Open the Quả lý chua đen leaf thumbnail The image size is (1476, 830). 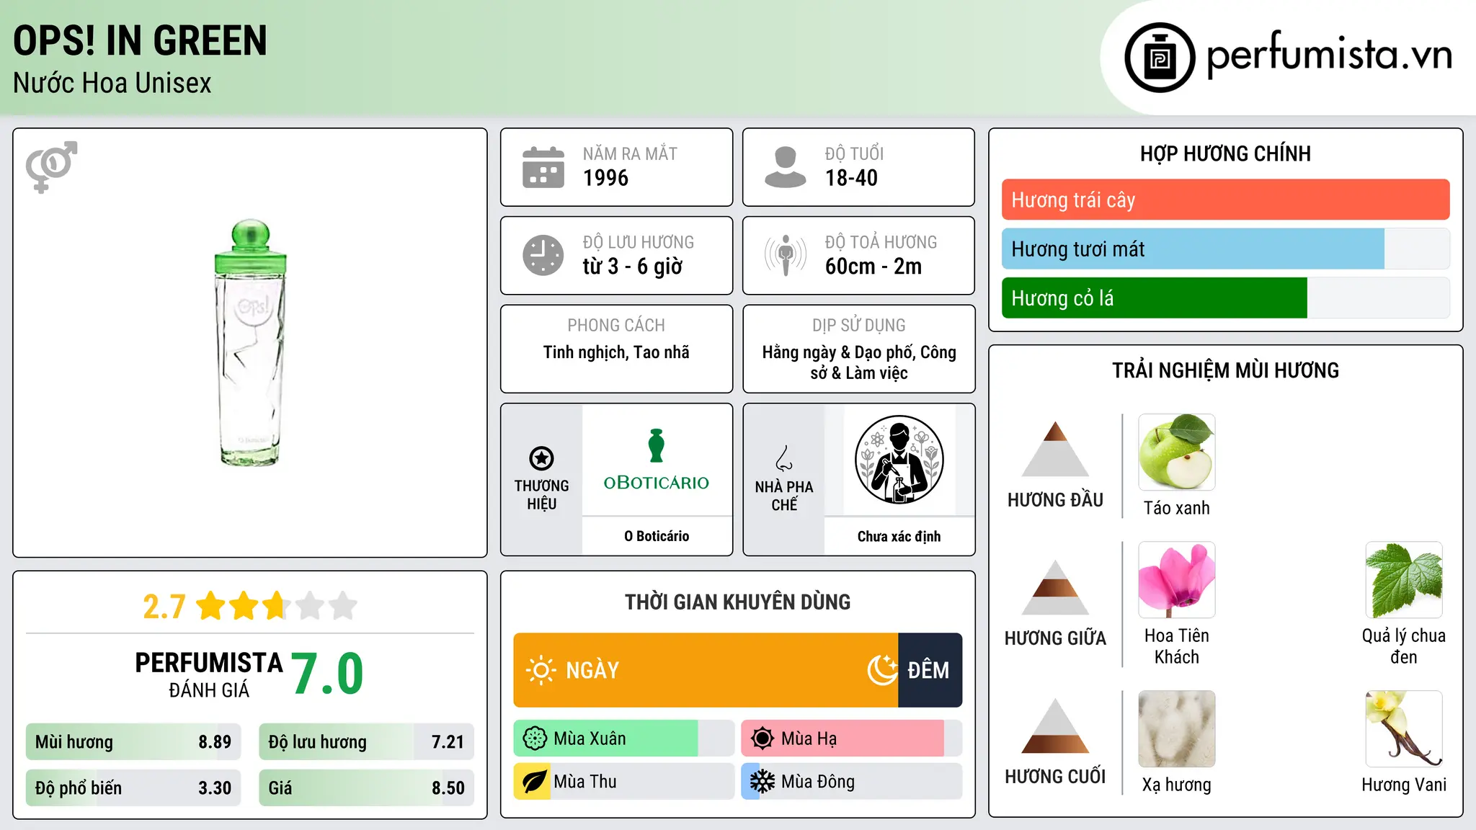(x=1403, y=580)
